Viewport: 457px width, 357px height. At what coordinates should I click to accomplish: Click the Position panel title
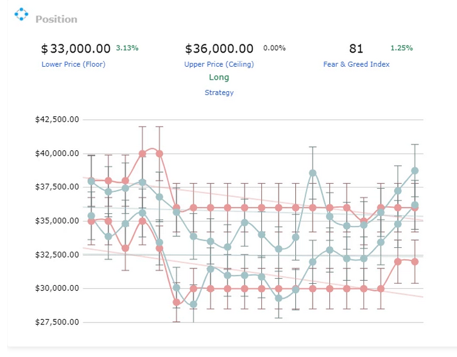[x=56, y=19]
